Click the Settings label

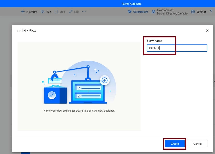point(201,12)
